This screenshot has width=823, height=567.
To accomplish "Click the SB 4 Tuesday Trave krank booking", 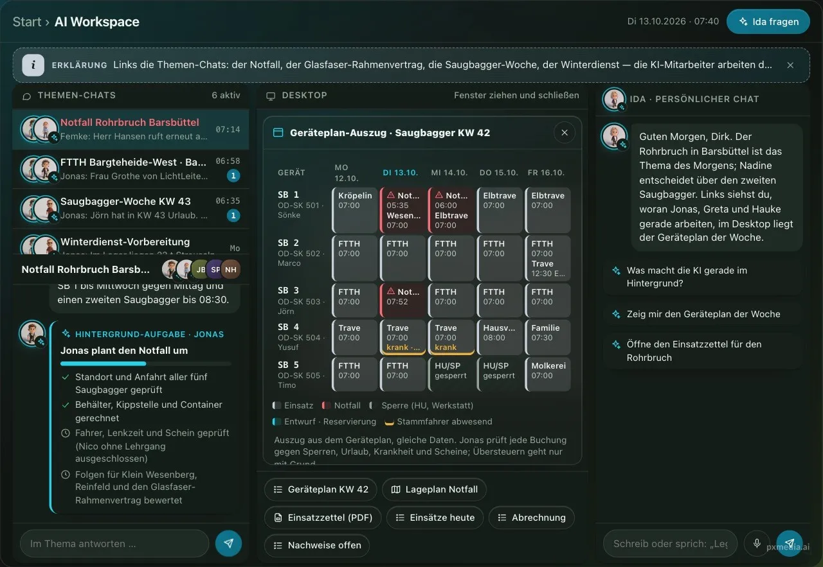I will point(403,337).
